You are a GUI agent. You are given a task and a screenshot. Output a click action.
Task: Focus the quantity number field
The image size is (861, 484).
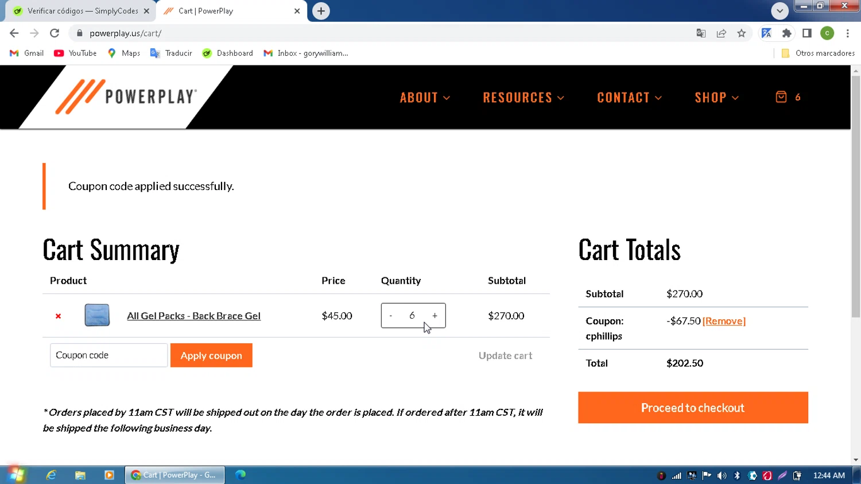(412, 316)
